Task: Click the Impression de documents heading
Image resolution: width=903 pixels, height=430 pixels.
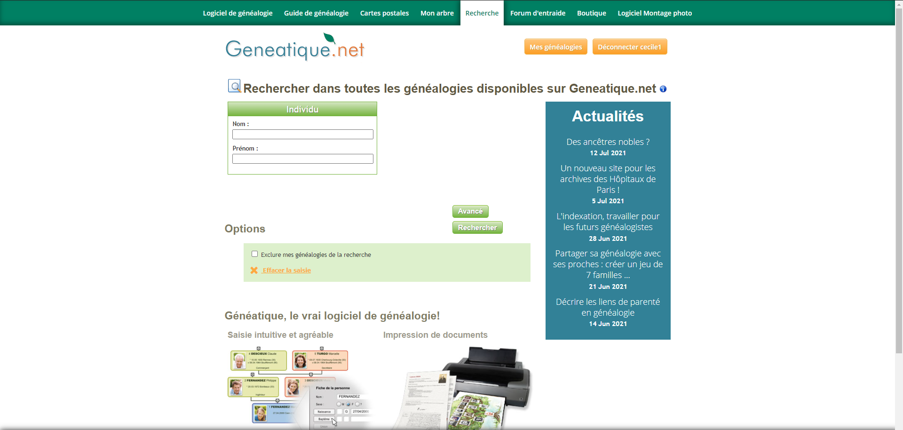Action: click(x=435, y=335)
